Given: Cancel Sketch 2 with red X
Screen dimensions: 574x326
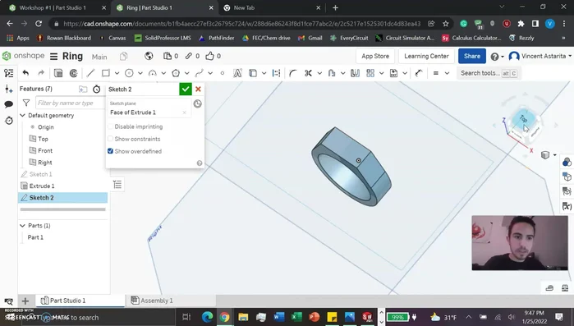Looking at the screenshot, I should coord(198,89).
